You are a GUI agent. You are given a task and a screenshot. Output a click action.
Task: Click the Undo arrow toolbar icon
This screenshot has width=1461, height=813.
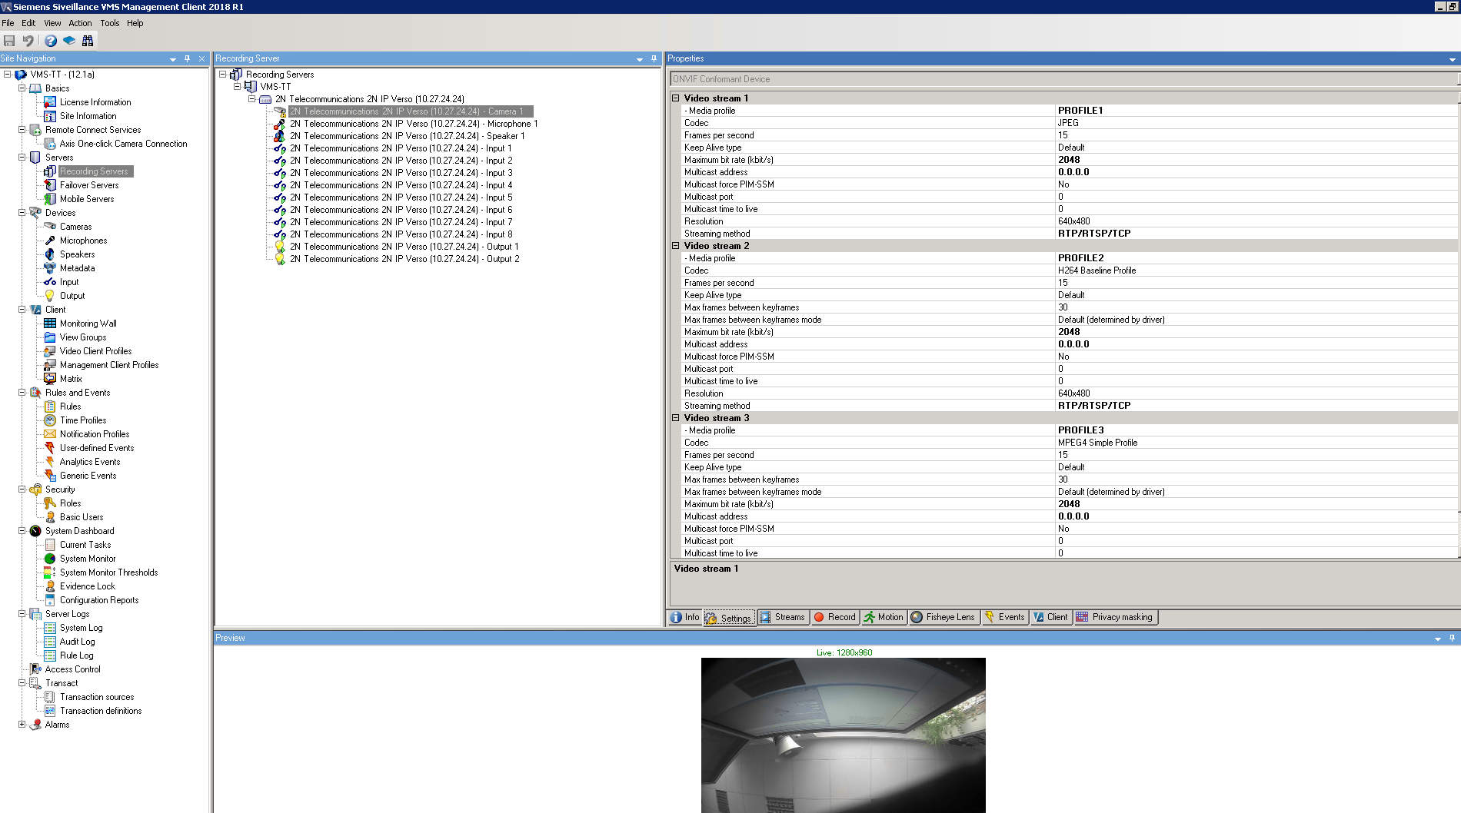click(x=28, y=41)
